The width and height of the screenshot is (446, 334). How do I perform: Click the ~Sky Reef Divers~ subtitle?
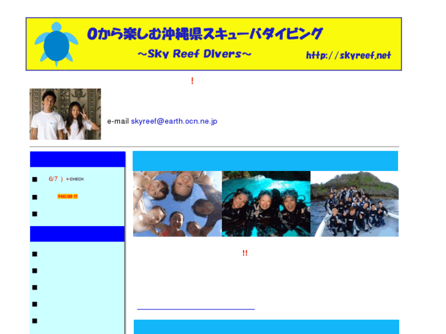tap(194, 54)
